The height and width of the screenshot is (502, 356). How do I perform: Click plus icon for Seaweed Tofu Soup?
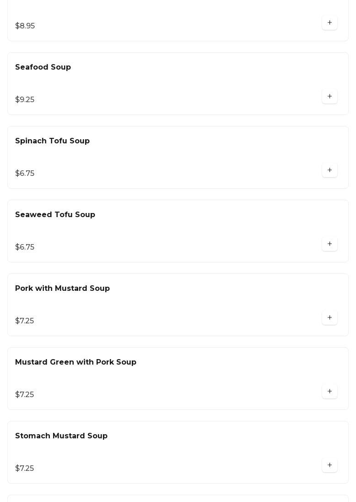click(x=329, y=244)
